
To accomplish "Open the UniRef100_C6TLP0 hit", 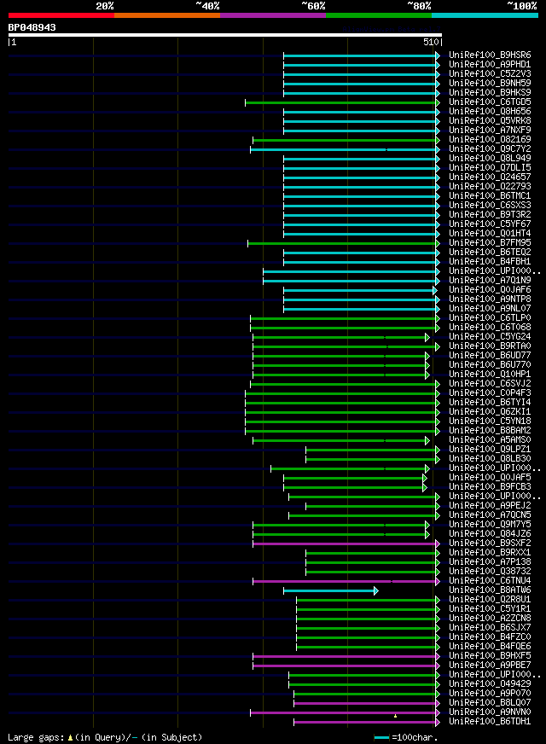I will pyautogui.click(x=490, y=318).
